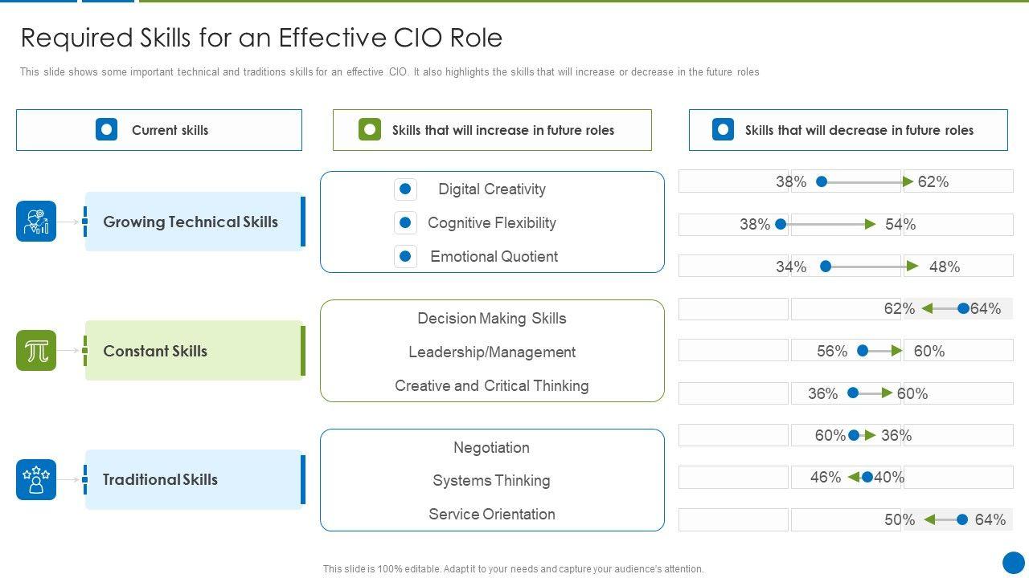Image resolution: width=1029 pixels, height=578 pixels.
Task: Click the bullet icon beside Digital Creativity
Action: 405,189
